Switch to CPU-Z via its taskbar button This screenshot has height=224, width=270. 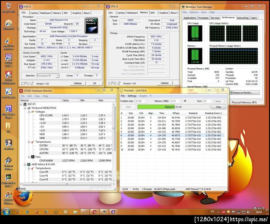click(113, 212)
